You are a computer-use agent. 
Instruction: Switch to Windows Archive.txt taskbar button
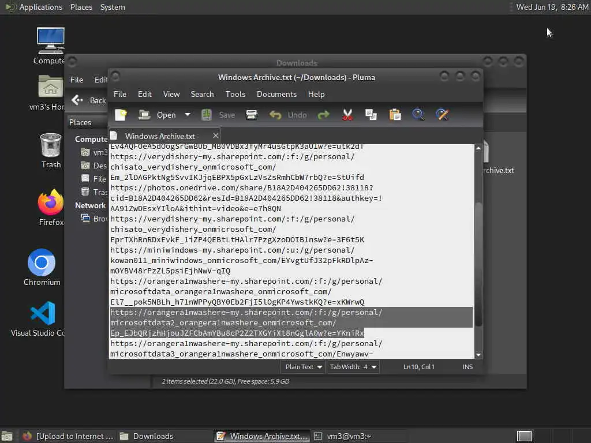click(263, 436)
